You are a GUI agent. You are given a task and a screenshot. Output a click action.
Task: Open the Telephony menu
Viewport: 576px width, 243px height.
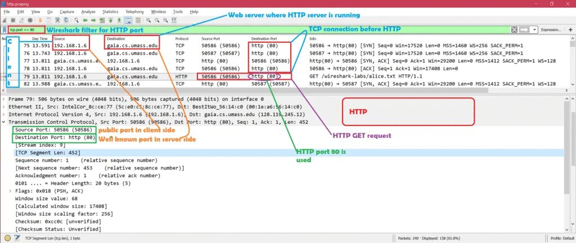[135, 12]
